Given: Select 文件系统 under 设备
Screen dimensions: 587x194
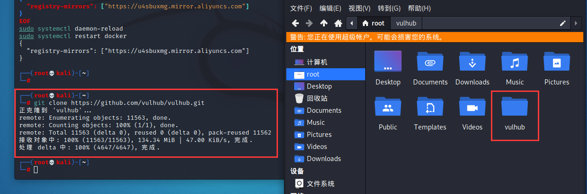Looking at the screenshot, I should [325, 184].
